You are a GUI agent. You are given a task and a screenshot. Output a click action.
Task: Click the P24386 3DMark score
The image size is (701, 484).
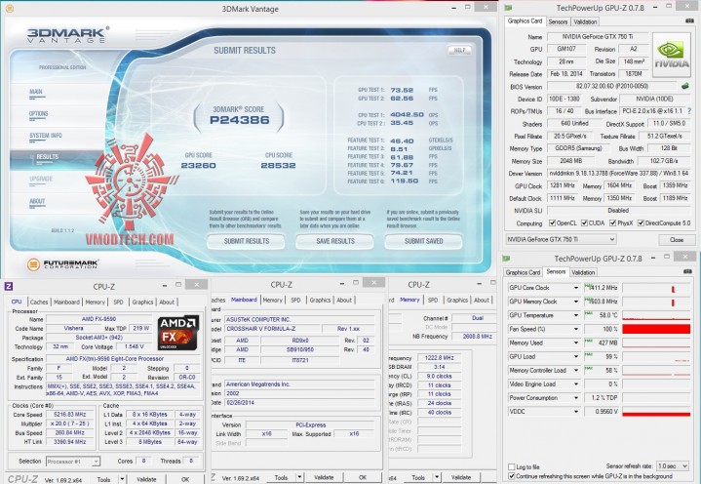(x=240, y=120)
